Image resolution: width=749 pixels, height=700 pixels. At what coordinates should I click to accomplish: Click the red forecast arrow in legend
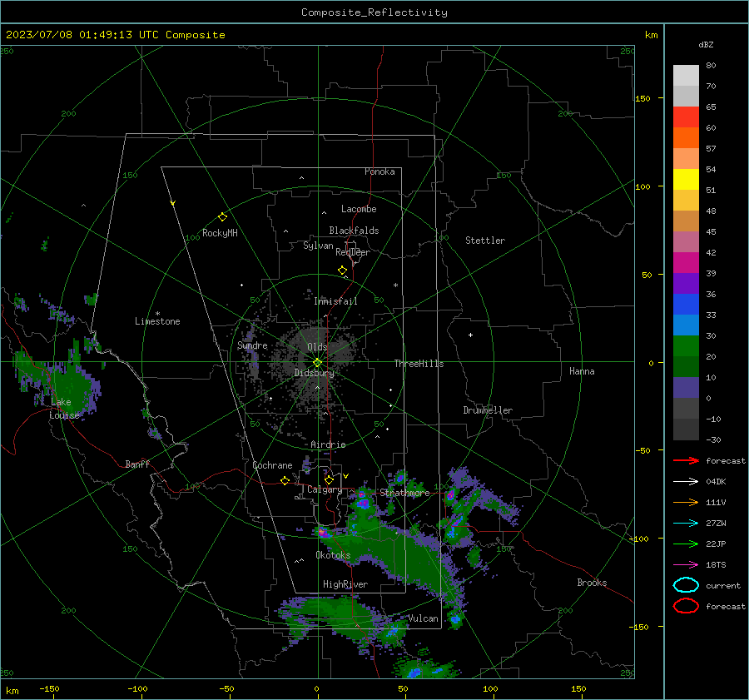tap(686, 460)
